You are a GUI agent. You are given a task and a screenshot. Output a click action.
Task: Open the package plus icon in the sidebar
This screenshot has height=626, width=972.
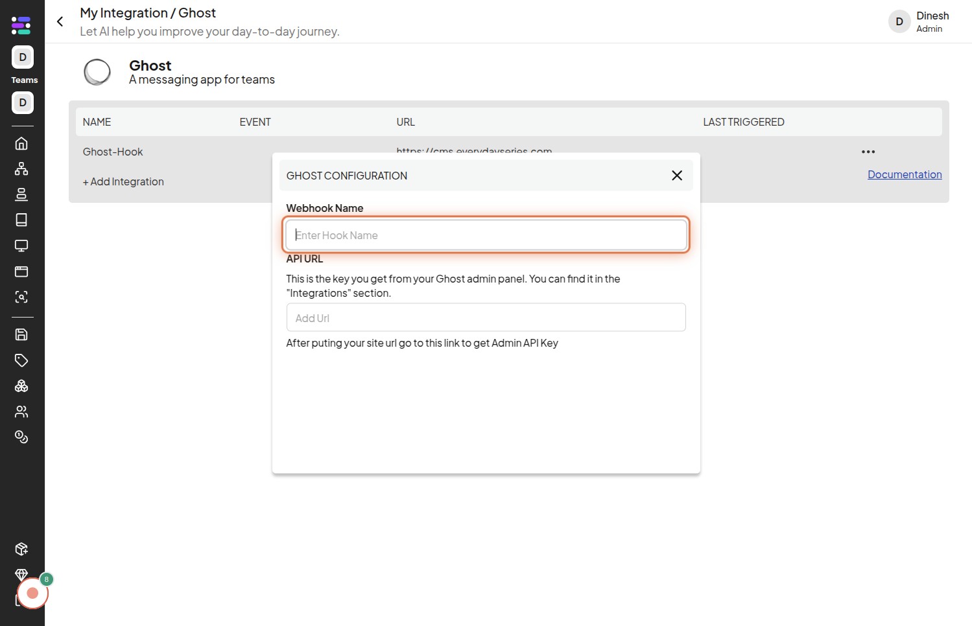tap(21, 549)
